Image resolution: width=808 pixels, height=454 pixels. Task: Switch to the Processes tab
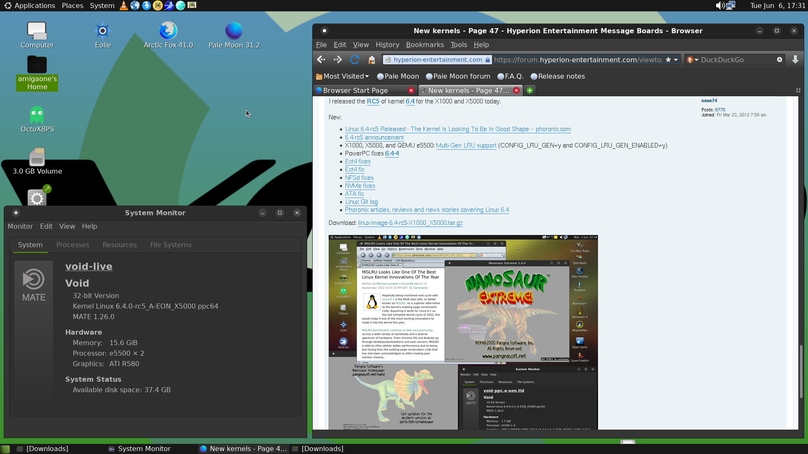[73, 245]
